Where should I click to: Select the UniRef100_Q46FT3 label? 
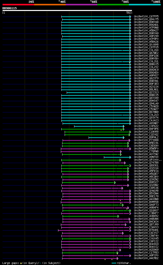coord(146,205)
